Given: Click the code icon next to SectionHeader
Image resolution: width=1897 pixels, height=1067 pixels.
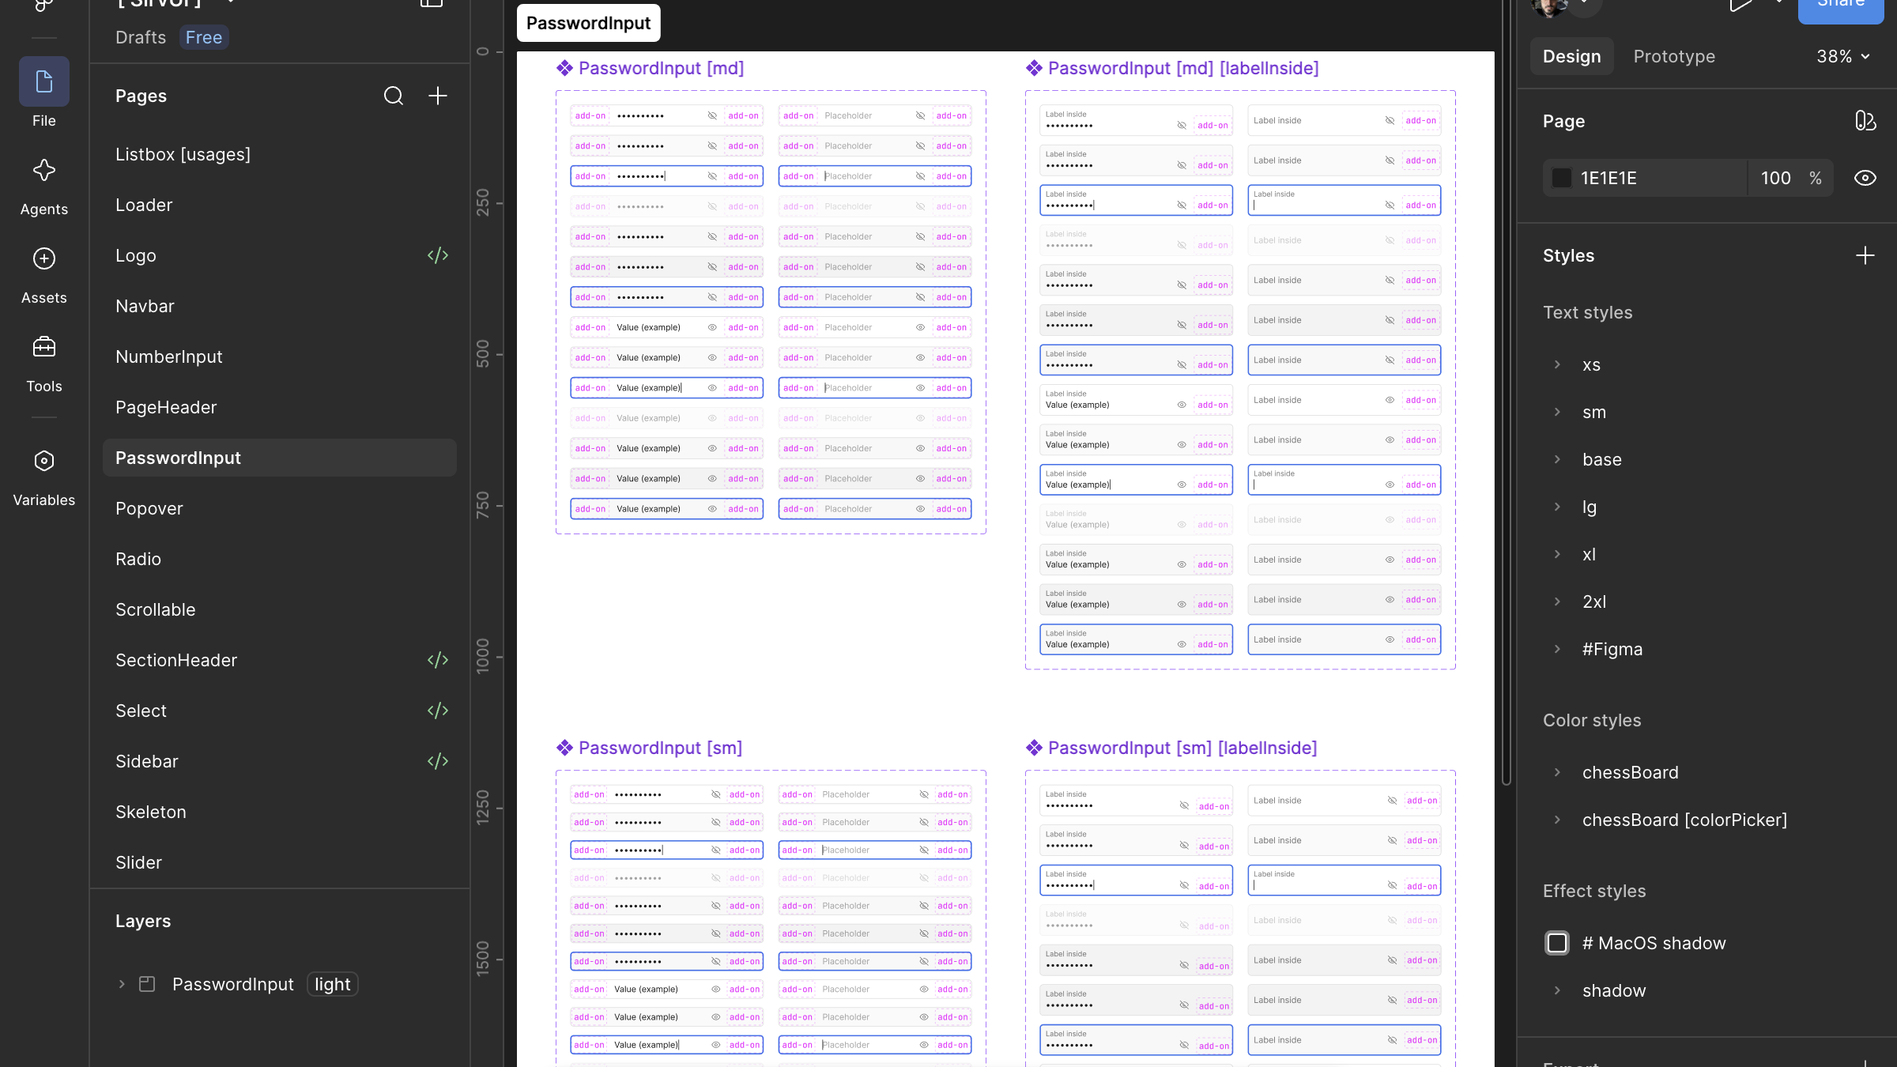Looking at the screenshot, I should pos(438,660).
